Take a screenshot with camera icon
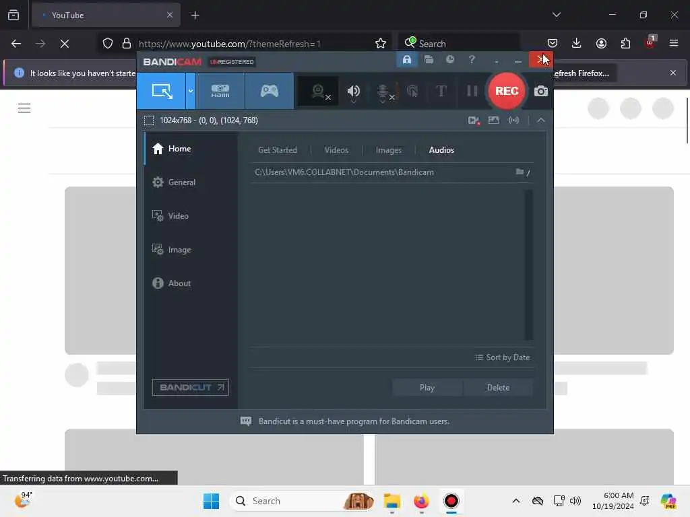690x517 pixels. point(541,91)
